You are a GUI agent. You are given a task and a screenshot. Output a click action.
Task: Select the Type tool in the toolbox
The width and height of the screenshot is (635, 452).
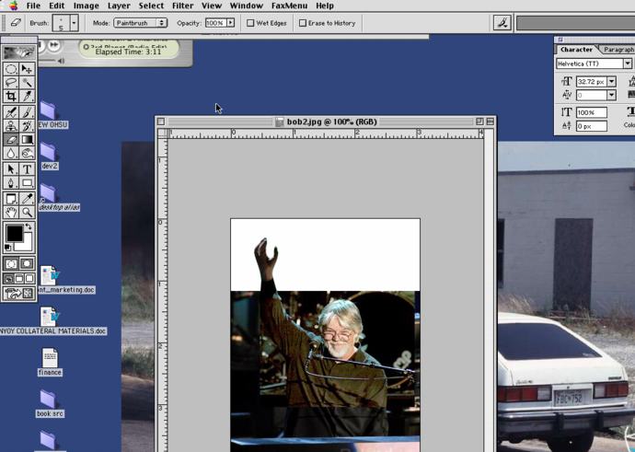coord(27,169)
